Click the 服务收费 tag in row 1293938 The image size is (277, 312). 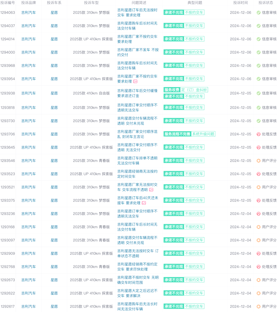tap(172, 90)
